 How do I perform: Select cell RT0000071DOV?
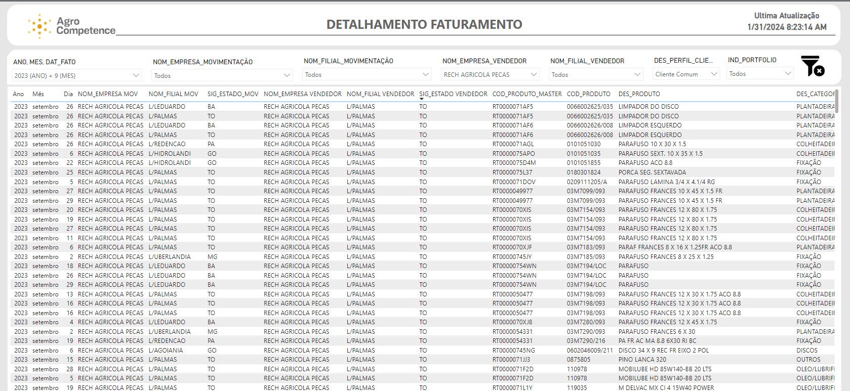pos(514,182)
